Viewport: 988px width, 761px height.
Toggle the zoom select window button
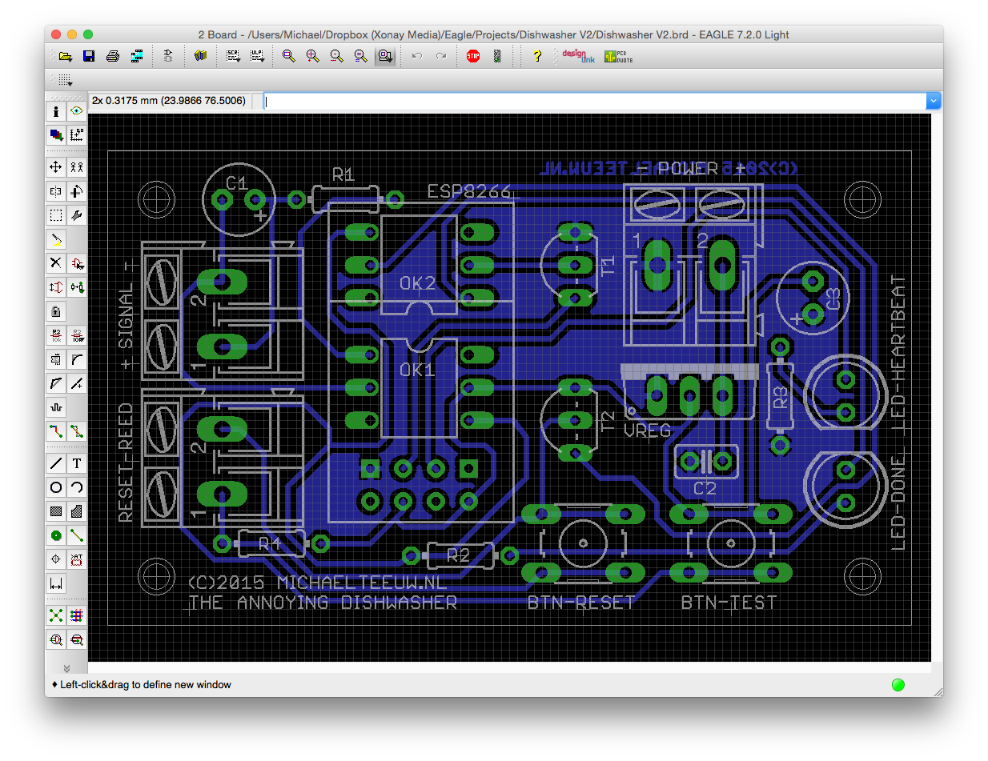[x=385, y=56]
